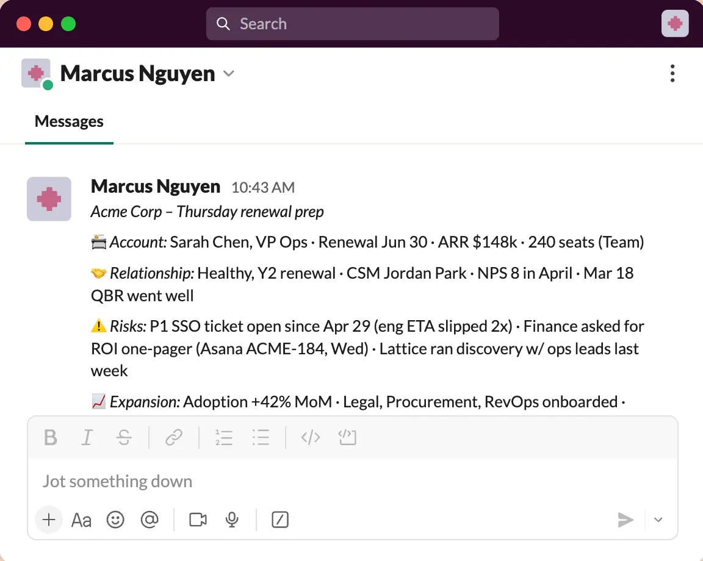Open user profile avatar in title bar
This screenshot has width=703, height=561.
coord(675,23)
